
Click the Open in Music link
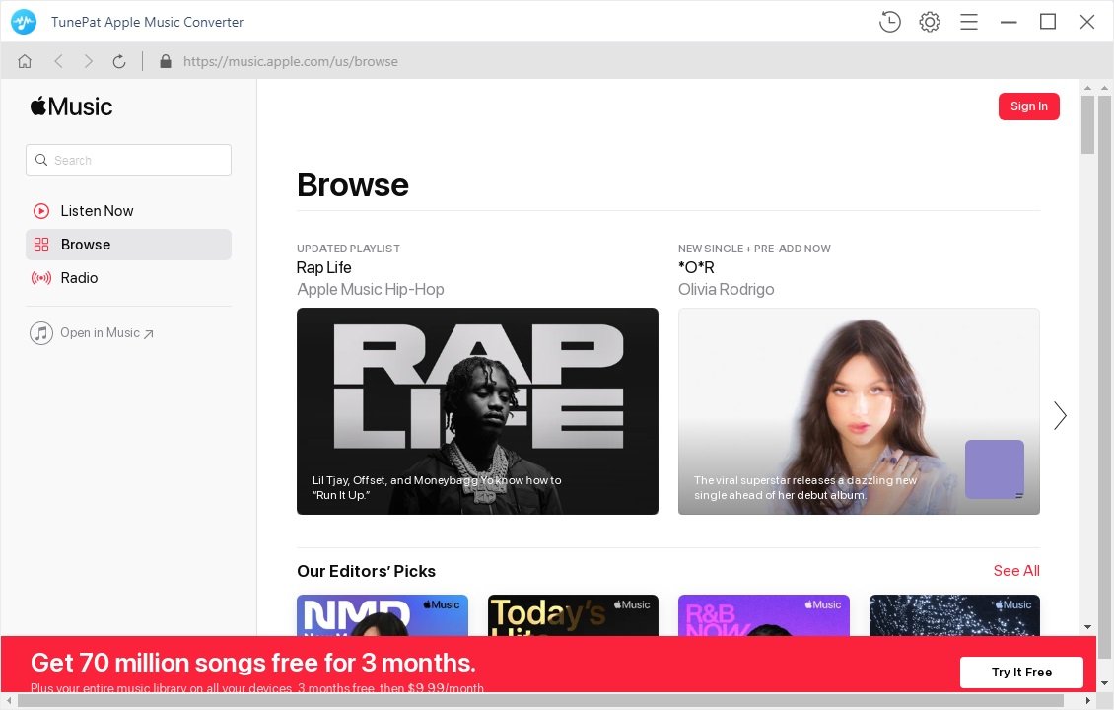point(106,332)
